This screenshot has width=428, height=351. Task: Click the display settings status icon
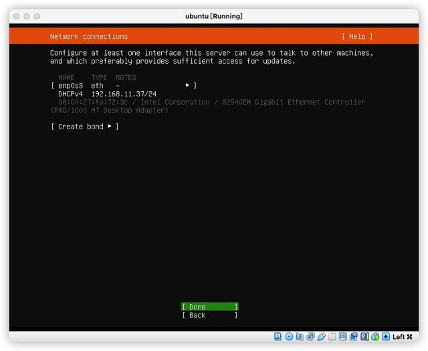tap(342, 336)
